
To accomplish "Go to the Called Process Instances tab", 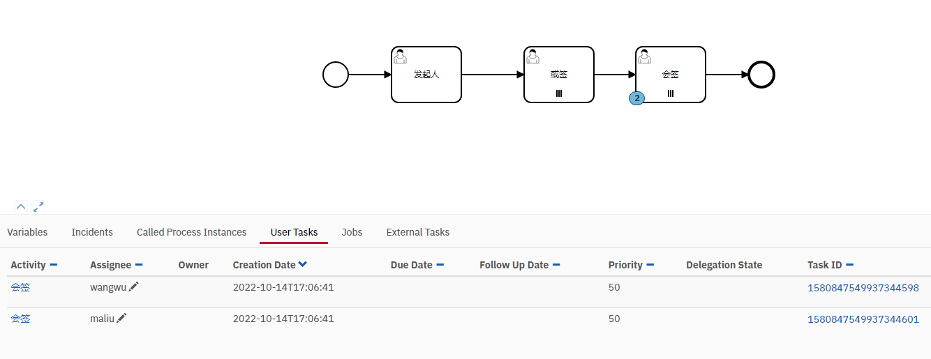I will (191, 232).
